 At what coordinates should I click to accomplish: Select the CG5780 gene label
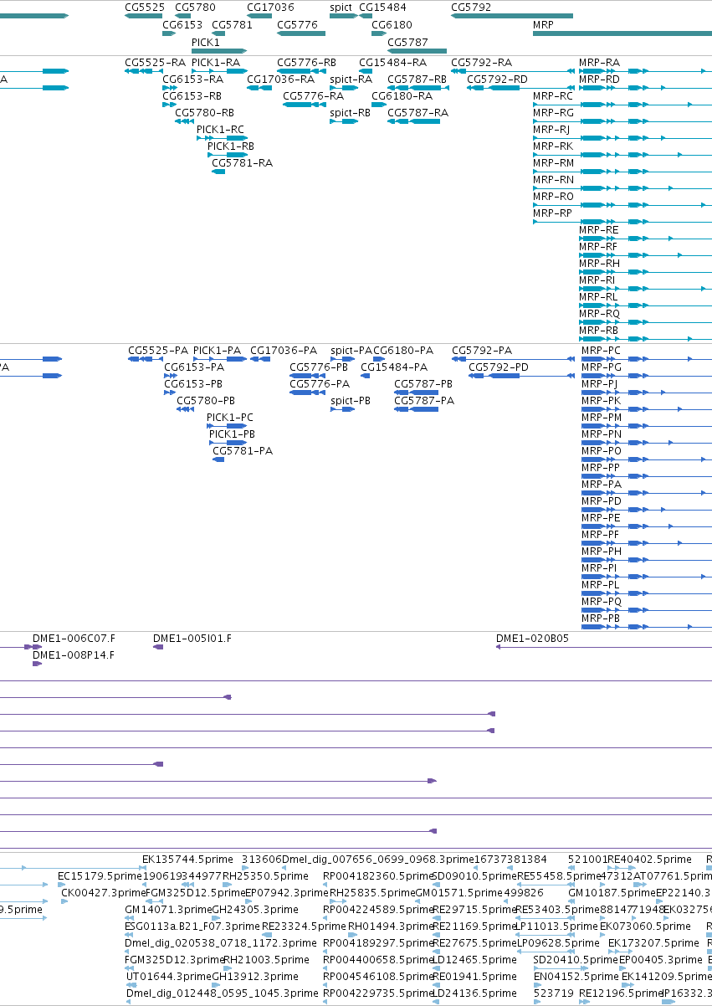point(195,8)
